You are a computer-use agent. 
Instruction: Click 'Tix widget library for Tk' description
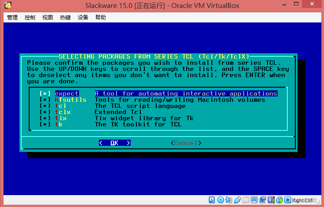pos(144,118)
